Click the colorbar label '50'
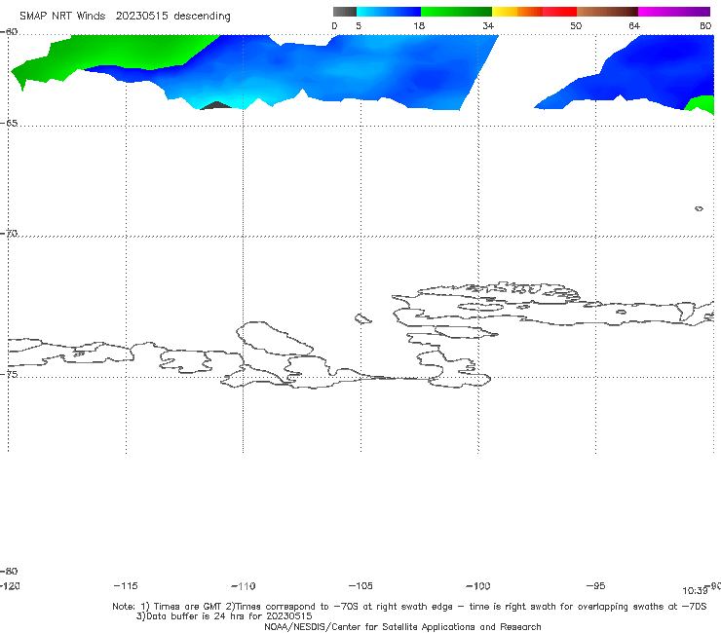721x633 pixels. tap(576, 25)
